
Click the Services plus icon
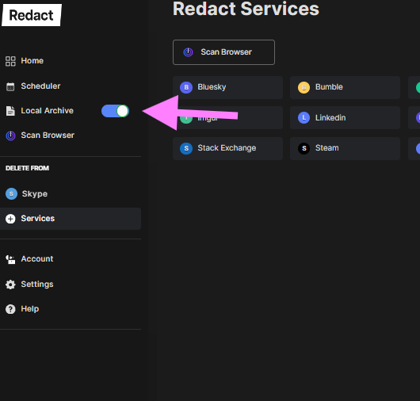coord(10,219)
